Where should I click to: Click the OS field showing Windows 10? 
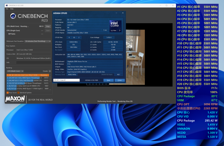point(34,58)
